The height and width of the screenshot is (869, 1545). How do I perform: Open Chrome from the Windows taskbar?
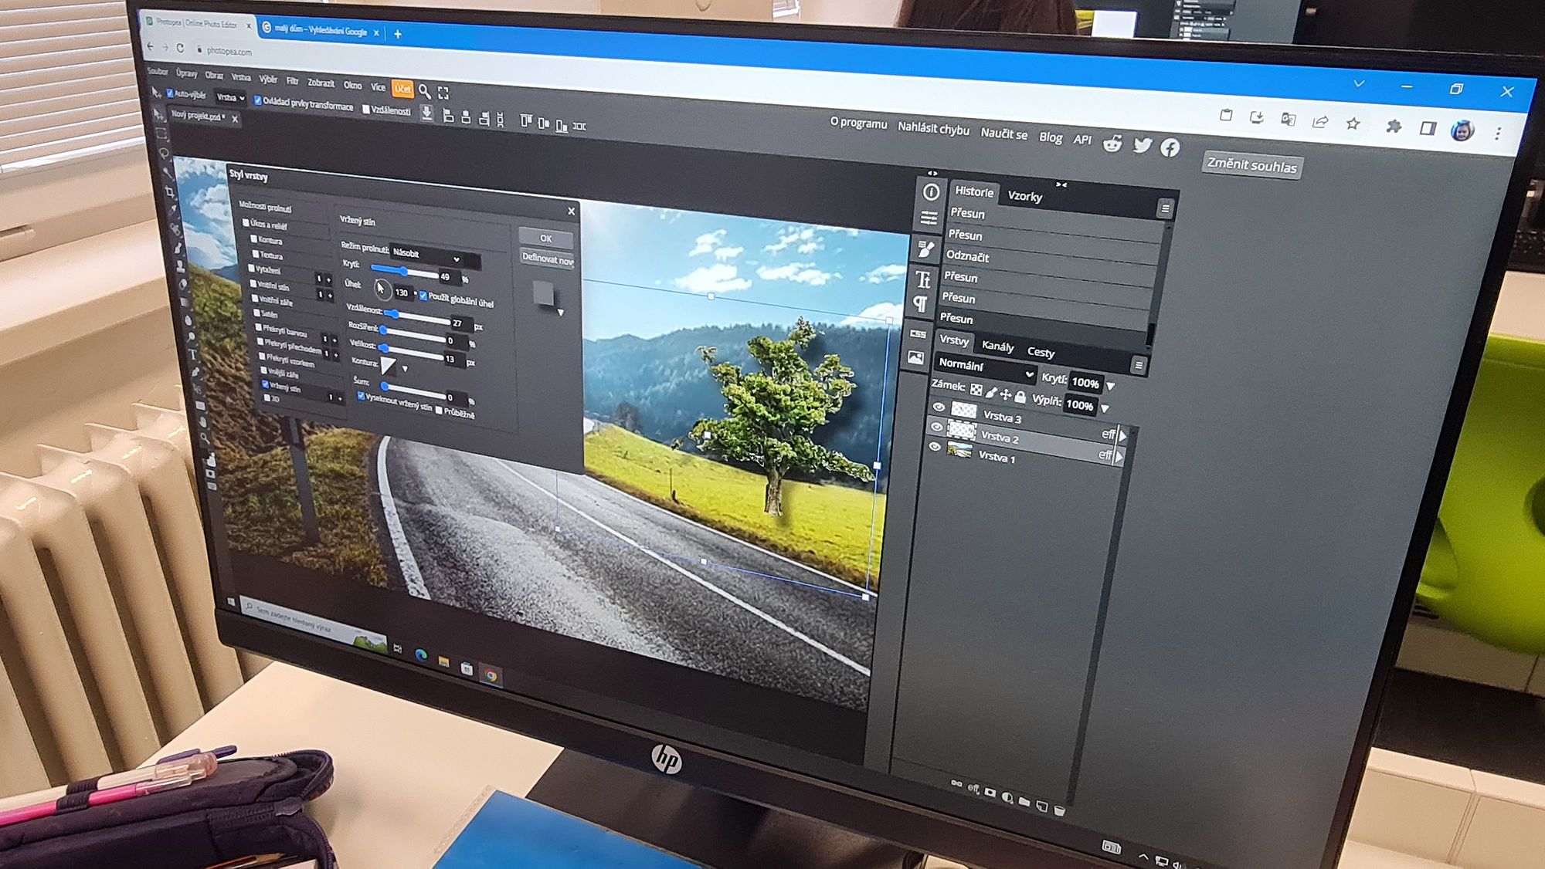pos(491,675)
